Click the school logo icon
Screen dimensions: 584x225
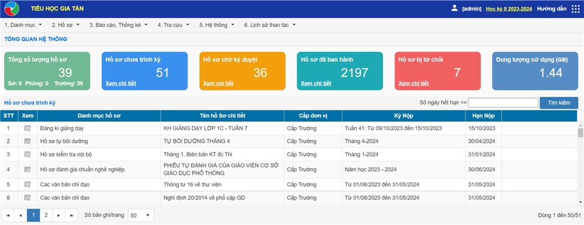point(11,9)
